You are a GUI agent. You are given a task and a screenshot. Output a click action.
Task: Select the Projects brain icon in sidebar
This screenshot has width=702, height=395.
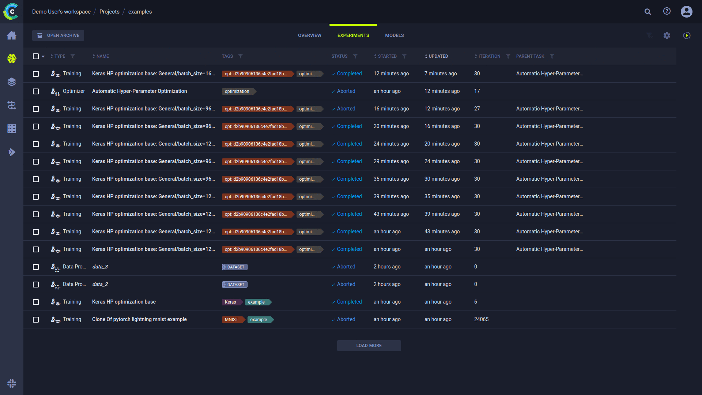click(x=12, y=59)
